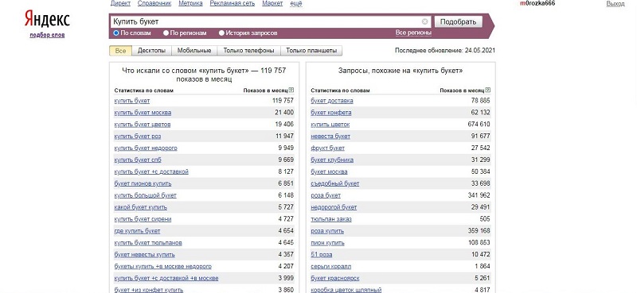
Task: Open the Yandex logo homepage
Action: click(47, 19)
